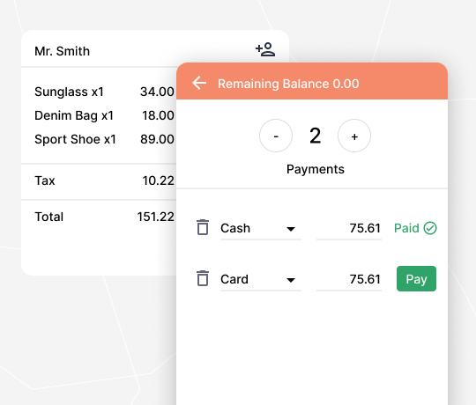Open the Card payment method dropdown

[261, 279]
